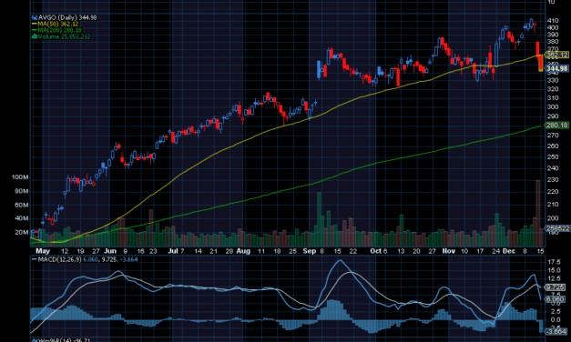Click the 'Oct' month label on time axis
The image size is (571, 342).
(375, 251)
